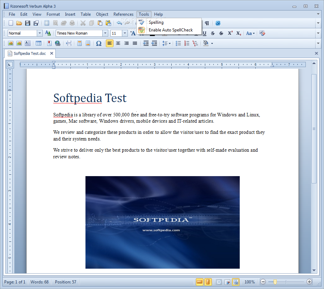
Task: Toggle multilevel list
Action: tap(195, 43)
